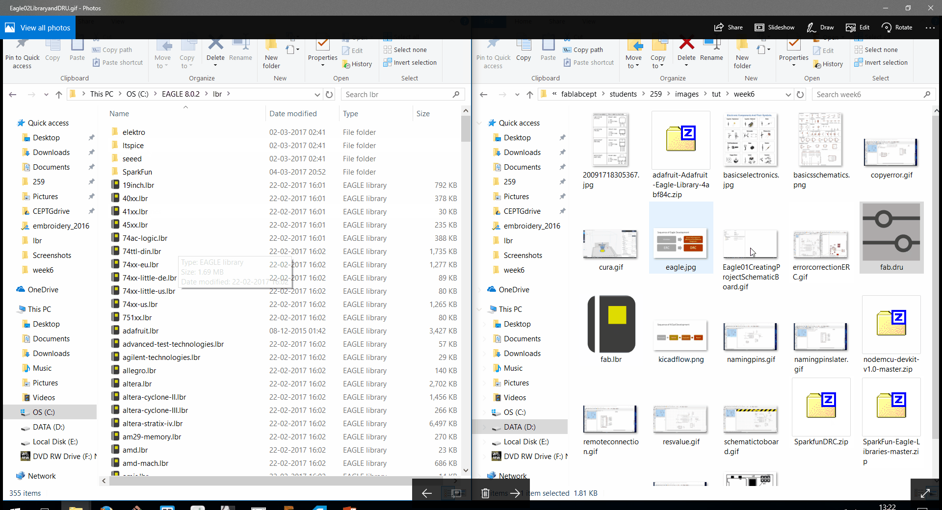Open the three-dots more menu in Photos
The image size is (942, 510).
pos(930,27)
